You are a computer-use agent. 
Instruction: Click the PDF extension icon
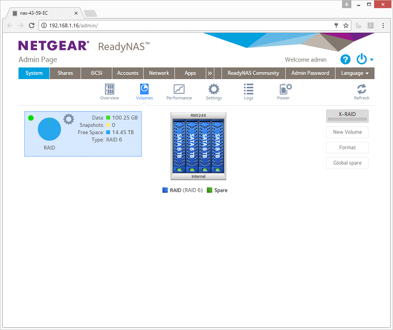pos(371,25)
